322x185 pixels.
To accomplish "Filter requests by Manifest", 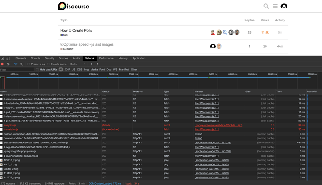I will (x=124, y=70).
